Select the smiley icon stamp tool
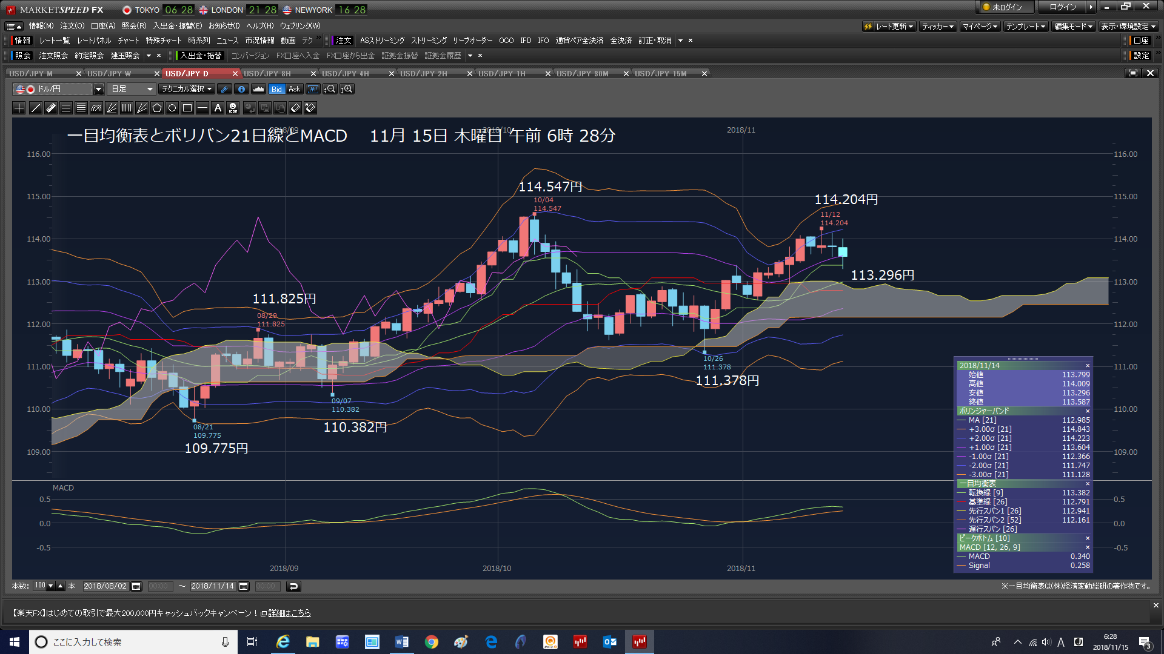This screenshot has height=654, width=1164. (x=233, y=108)
